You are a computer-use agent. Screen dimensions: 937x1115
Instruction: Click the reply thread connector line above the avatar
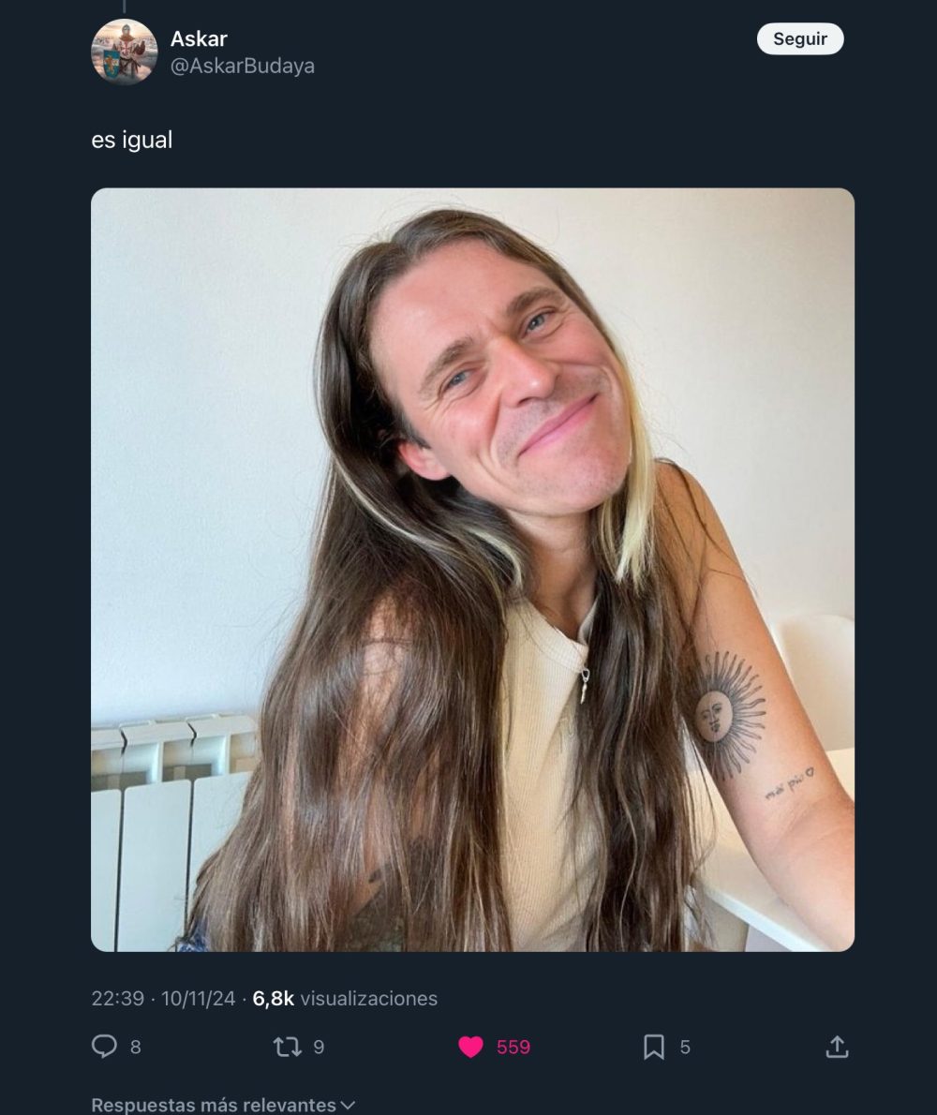coord(123,7)
